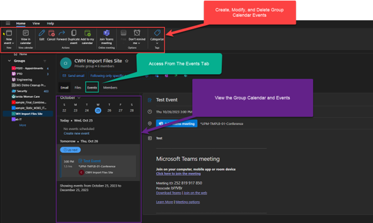Switch to the Events tab
The image size is (373, 223).
point(92,88)
